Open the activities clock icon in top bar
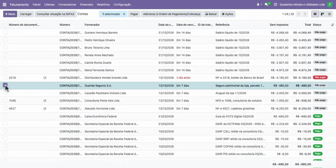 click(275, 4)
